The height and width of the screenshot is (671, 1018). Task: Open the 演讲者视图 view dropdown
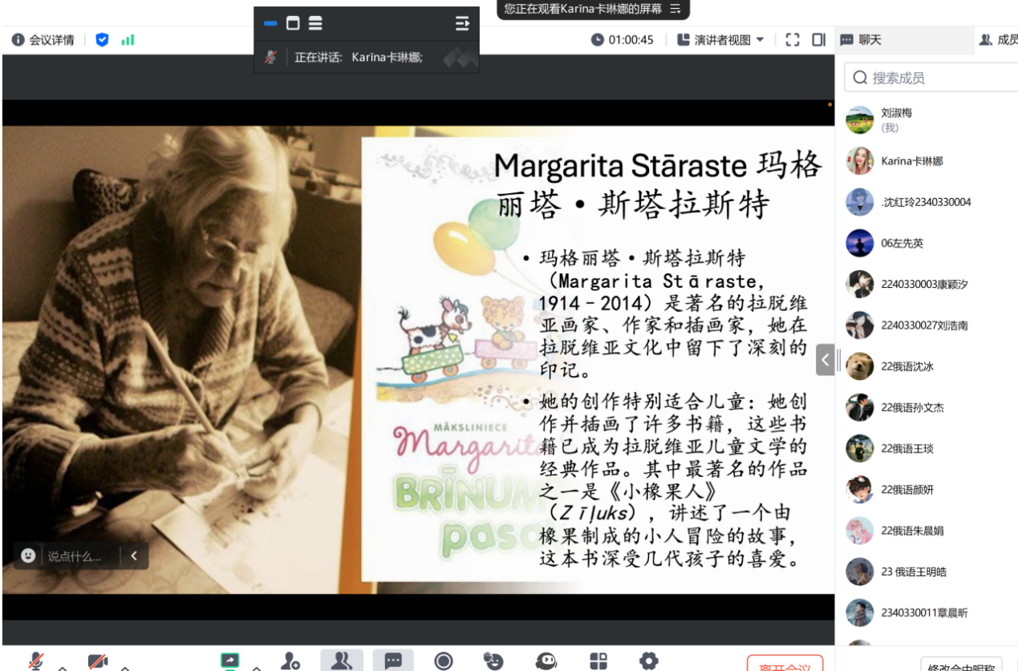(x=720, y=39)
